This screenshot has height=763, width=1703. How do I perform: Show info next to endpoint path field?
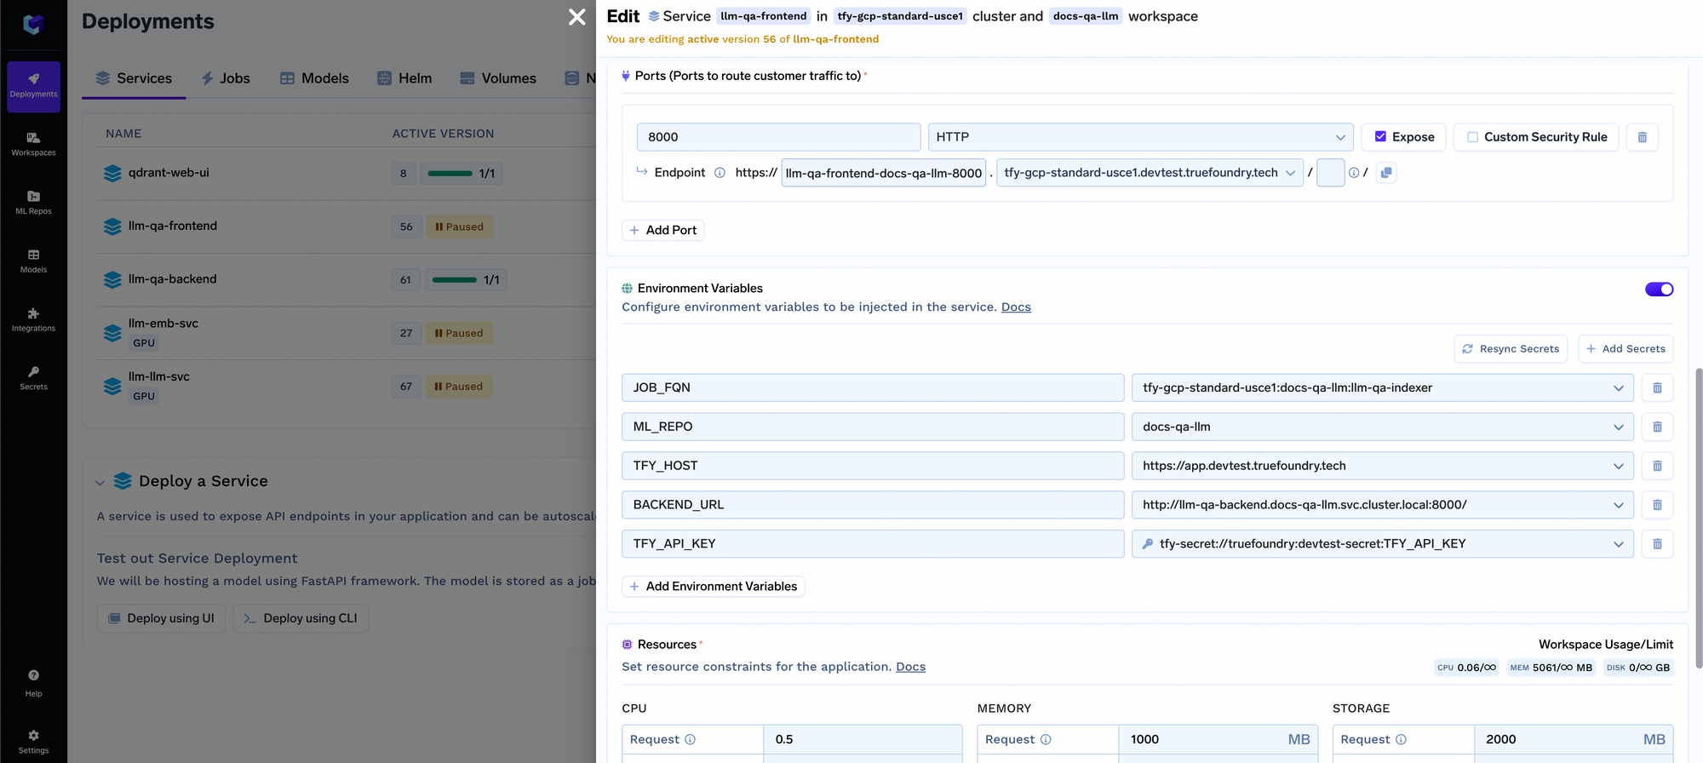point(1354,173)
